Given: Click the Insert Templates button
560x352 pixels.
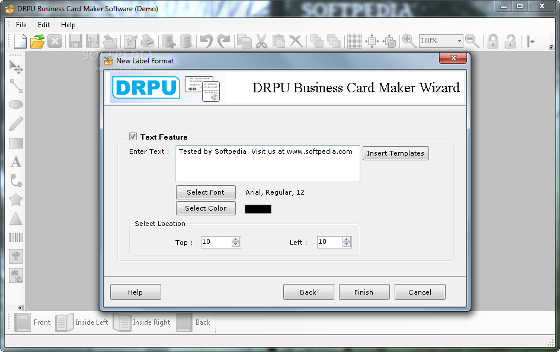Looking at the screenshot, I should [396, 153].
